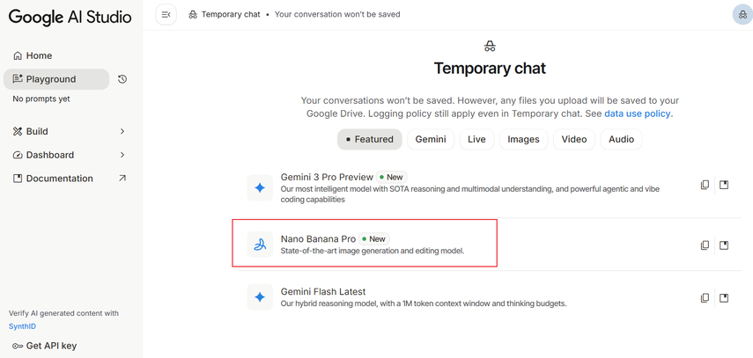Collapse the sidebar with the toggle icon
This screenshot has height=358, width=753.
[x=166, y=14]
